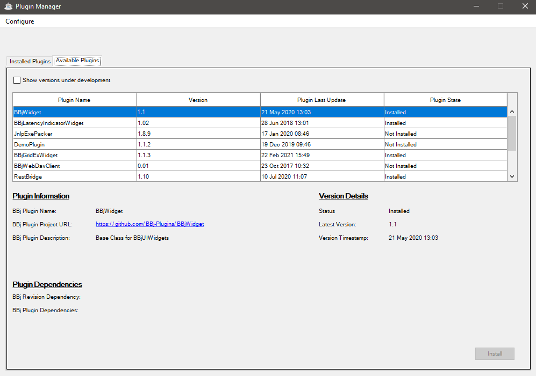Viewport: 536px width, 376px height.
Task: Select the BBjWidget plugin row
Action: click(x=260, y=112)
